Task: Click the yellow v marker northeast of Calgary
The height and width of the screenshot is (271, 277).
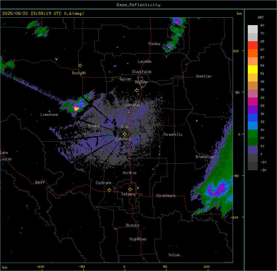Action: 138,188
